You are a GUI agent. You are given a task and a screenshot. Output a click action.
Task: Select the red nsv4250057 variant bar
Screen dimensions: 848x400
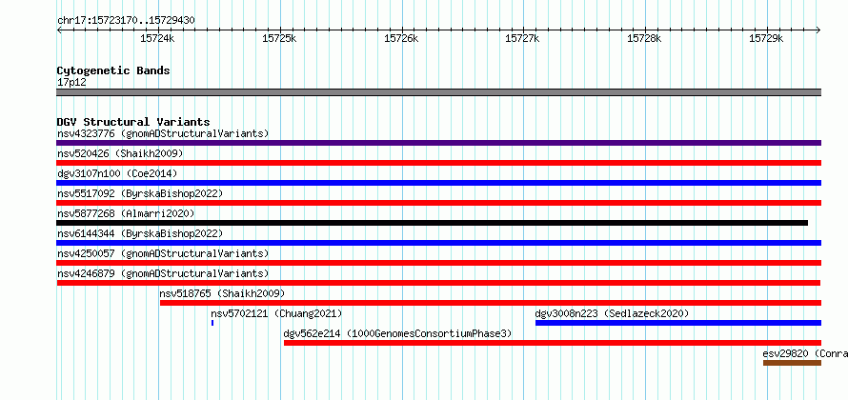tap(438, 263)
